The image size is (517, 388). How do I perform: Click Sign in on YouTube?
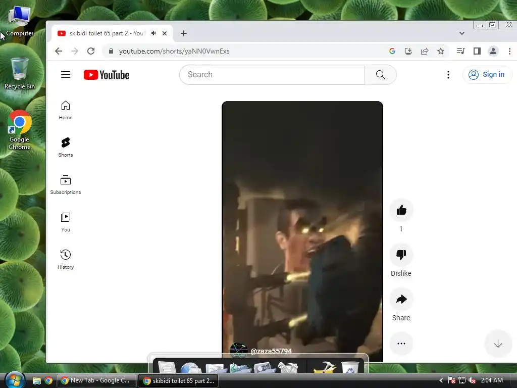coord(487,75)
